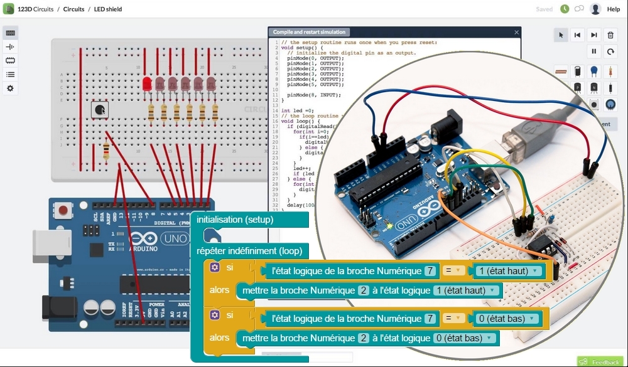Viewport: 628px width, 367px height.
Task: Click code line pinMode(0, OUTPUT);
Action: tap(316, 58)
